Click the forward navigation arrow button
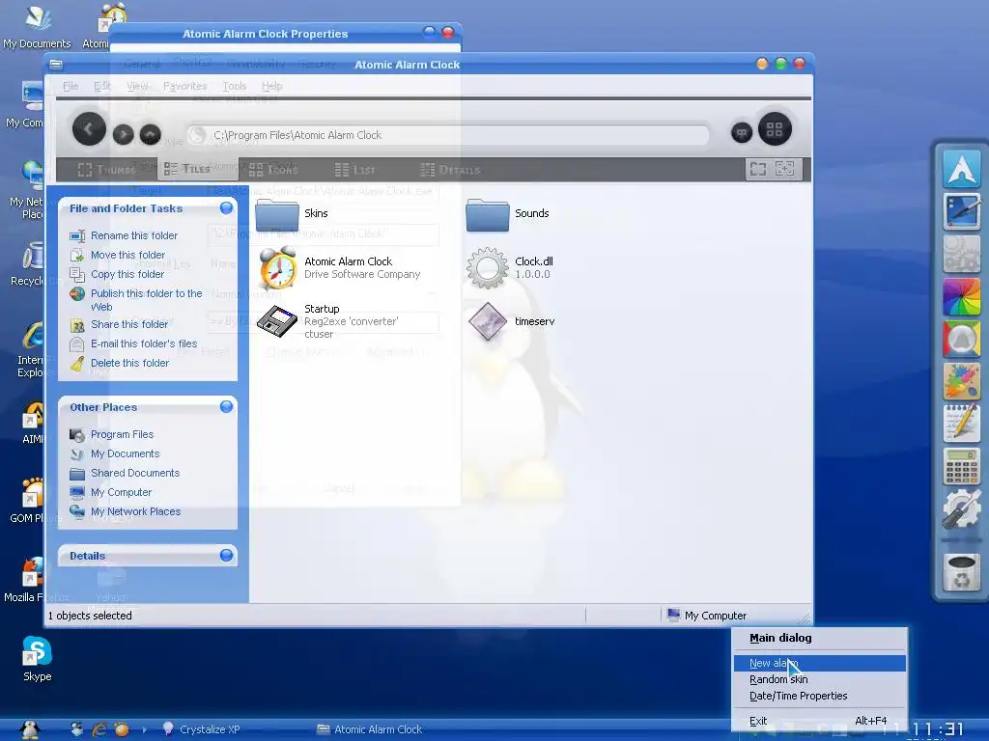The width and height of the screenshot is (989, 741). pyautogui.click(x=123, y=133)
